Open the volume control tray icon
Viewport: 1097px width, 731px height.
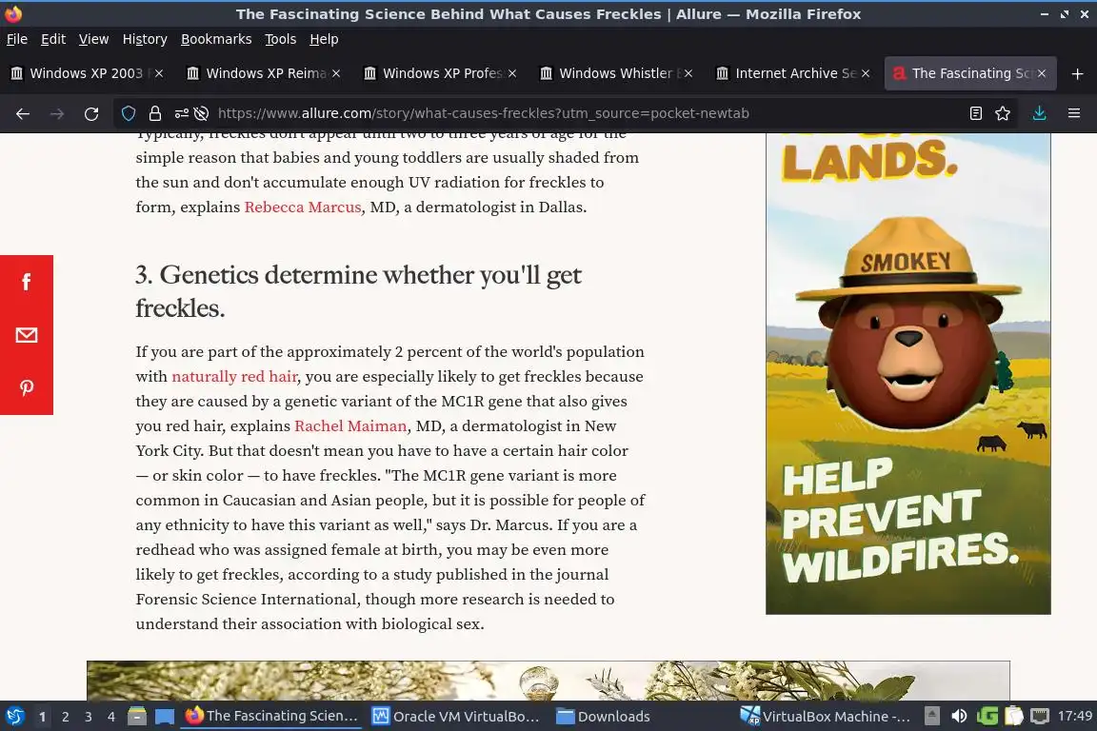pos(959,717)
